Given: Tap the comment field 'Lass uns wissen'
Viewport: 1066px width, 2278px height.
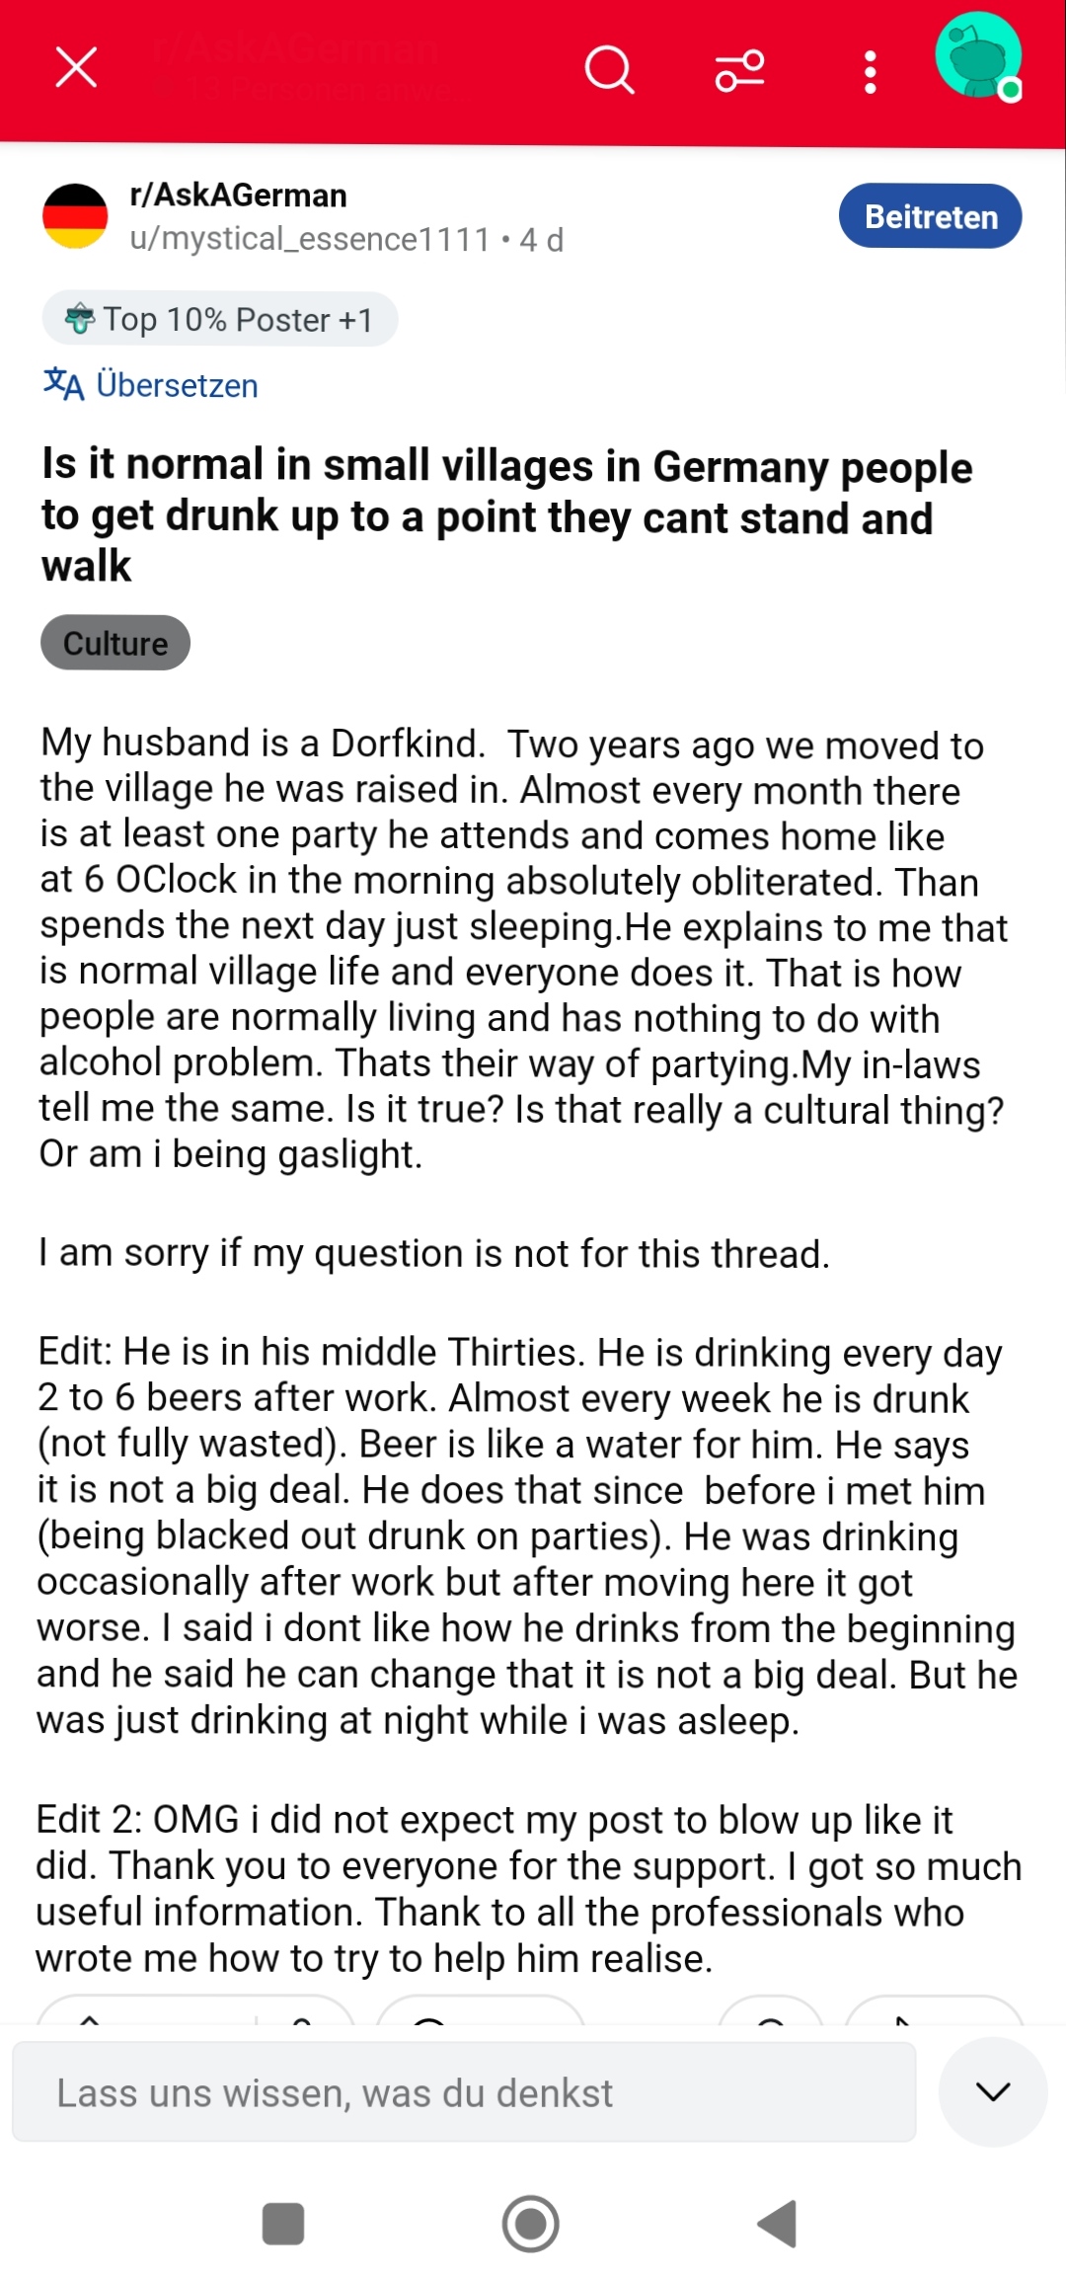Looking at the screenshot, I should 464,2092.
